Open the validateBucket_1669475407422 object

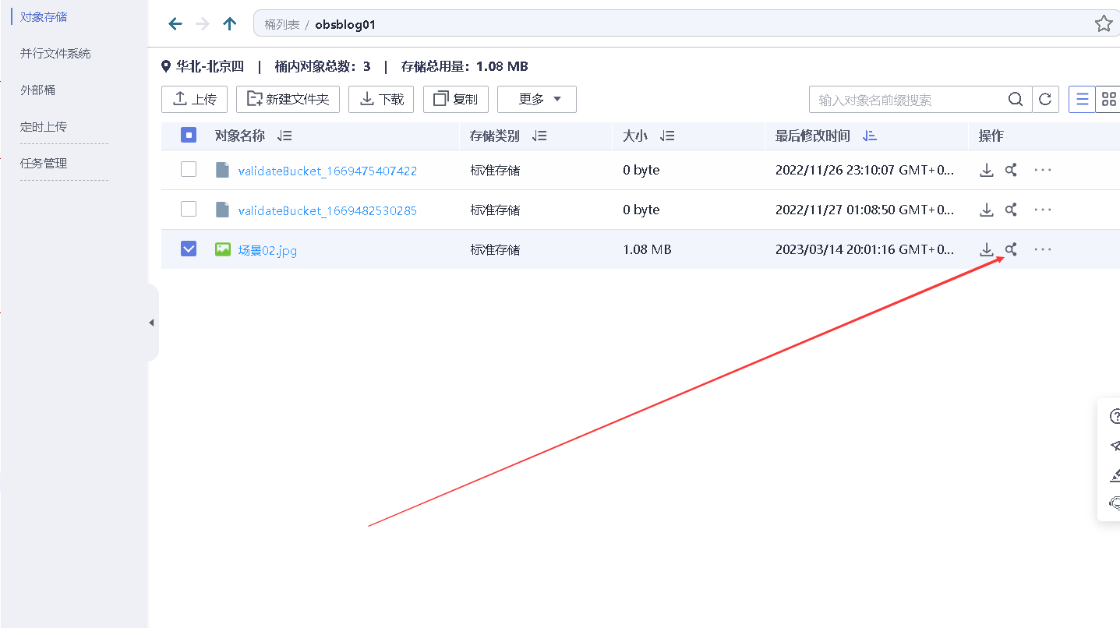[x=327, y=171]
